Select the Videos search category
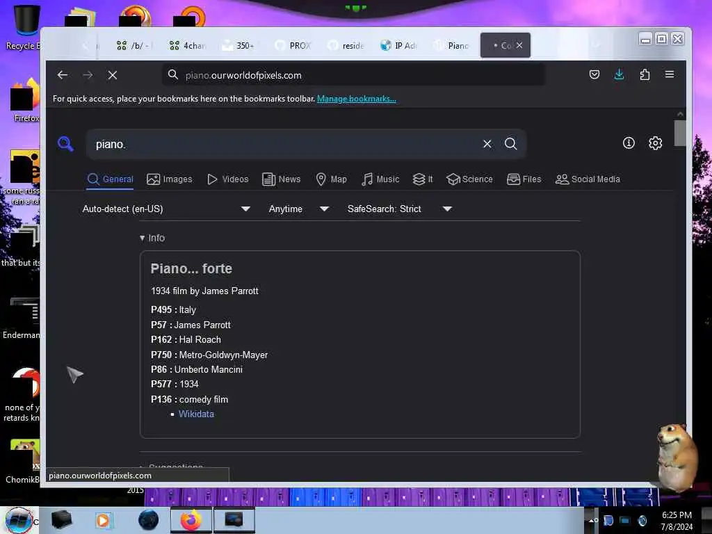The height and width of the screenshot is (534, 712). (x=228, y=179)
